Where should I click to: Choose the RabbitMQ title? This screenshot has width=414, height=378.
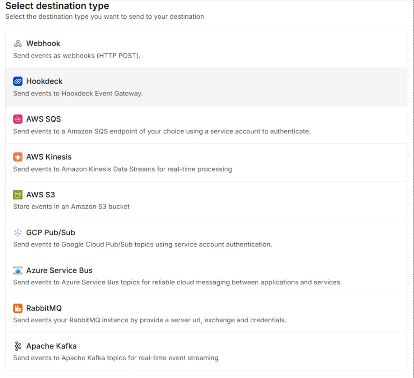point(44,308)
